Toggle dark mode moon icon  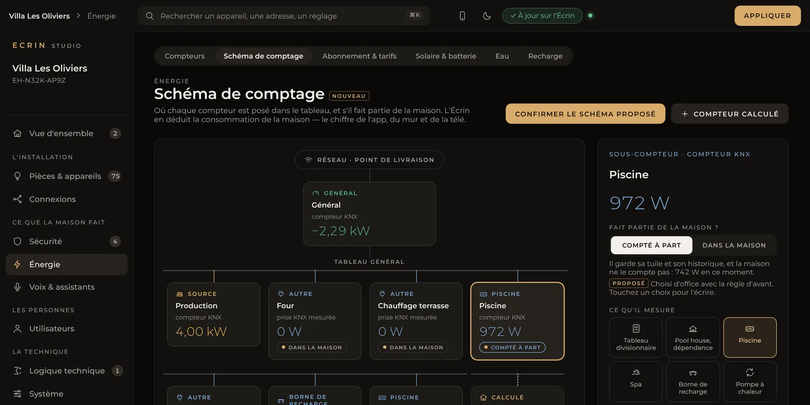coord(487,16)
